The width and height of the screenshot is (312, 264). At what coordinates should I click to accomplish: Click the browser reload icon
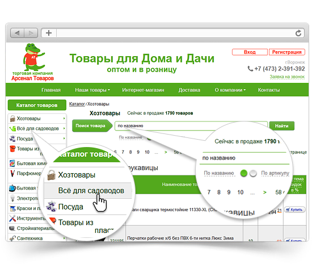tap(298, 33)
